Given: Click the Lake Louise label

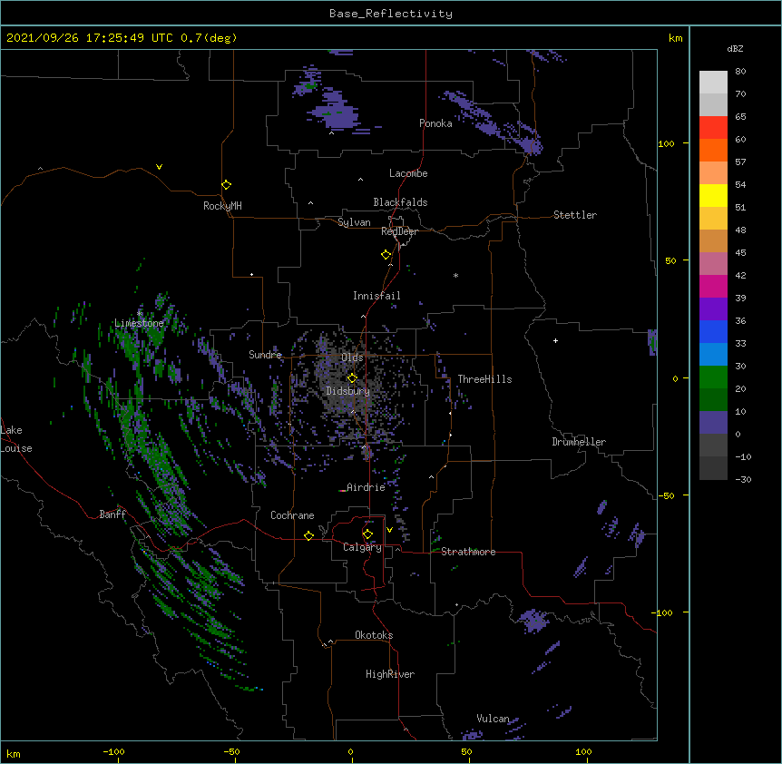Looking at the screenshot, I should click(x=16, y=439).
